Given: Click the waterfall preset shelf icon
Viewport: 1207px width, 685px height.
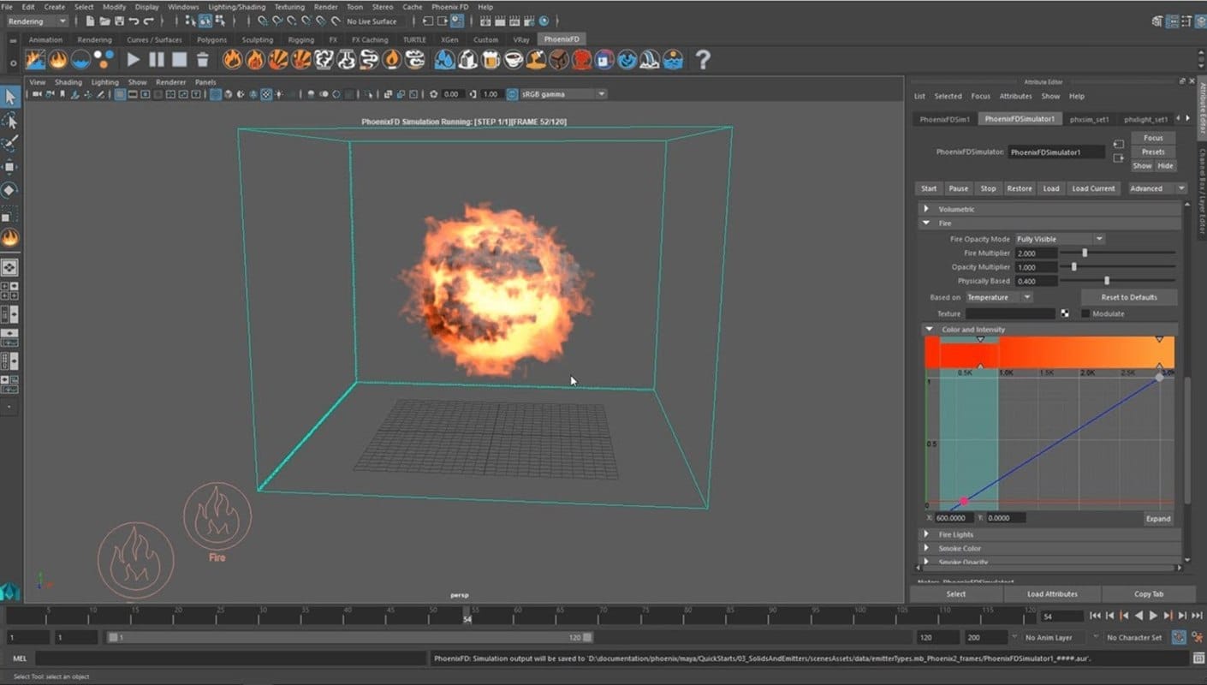Looking at the screenshot, I should click(651, 59).
